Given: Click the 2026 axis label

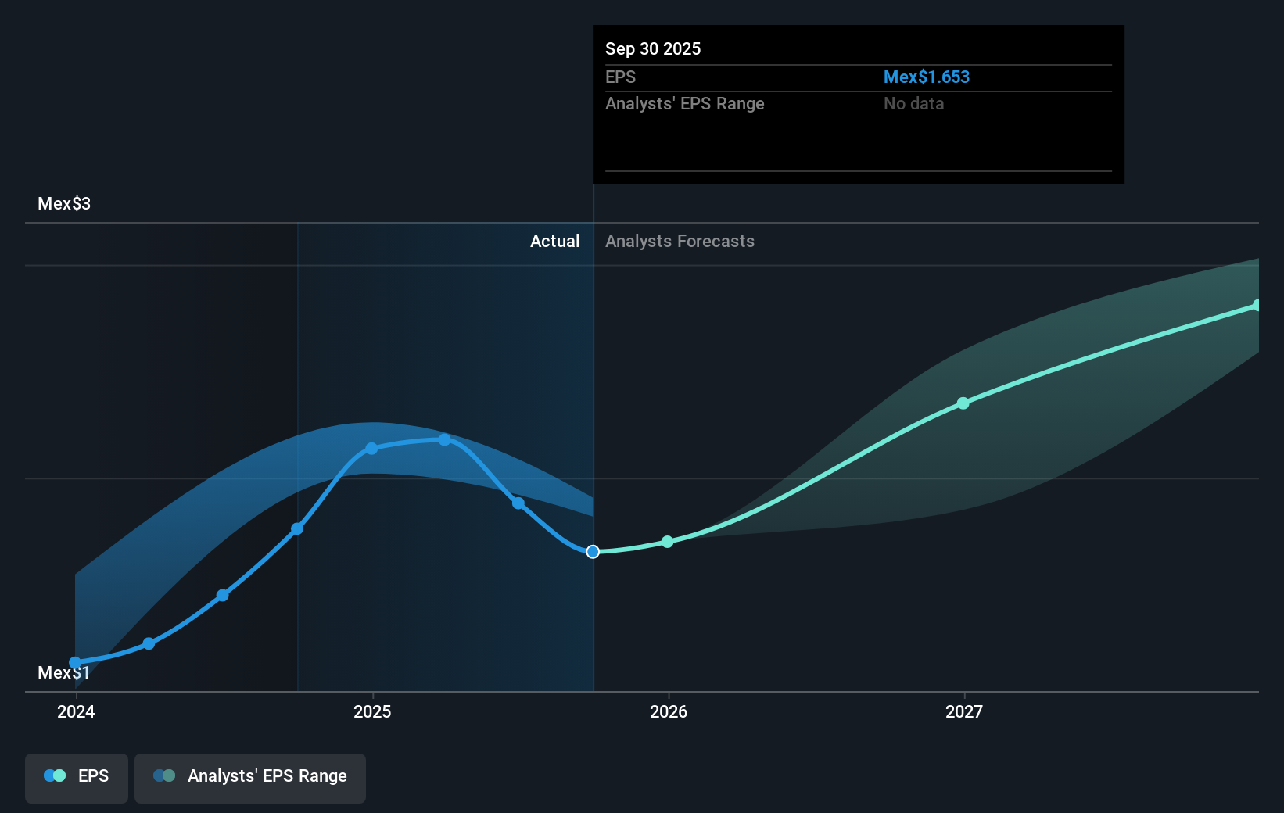Looking at the screenshot, I should pyautogui.click(x=667, y=712).
